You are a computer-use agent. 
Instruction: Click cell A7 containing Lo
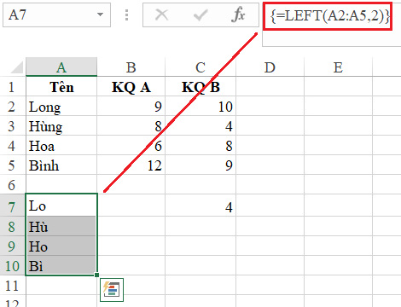(x=61, y=206)
